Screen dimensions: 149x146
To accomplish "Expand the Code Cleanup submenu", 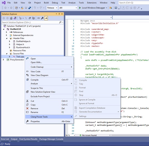I will click(49, 67).
